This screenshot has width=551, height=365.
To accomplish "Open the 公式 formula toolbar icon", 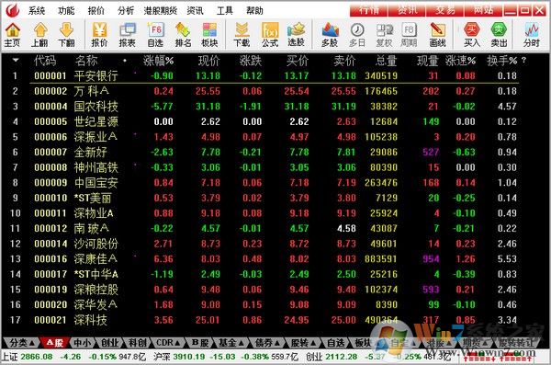I will click(x=270, y=35).
